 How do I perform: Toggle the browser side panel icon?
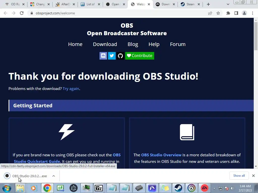tap(236, 13)
